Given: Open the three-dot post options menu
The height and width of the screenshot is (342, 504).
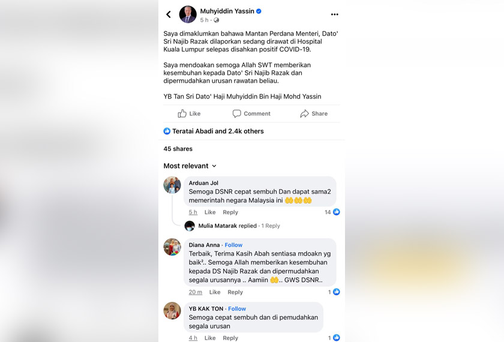Looking at the screenshot, I should (x=334, y=14).
